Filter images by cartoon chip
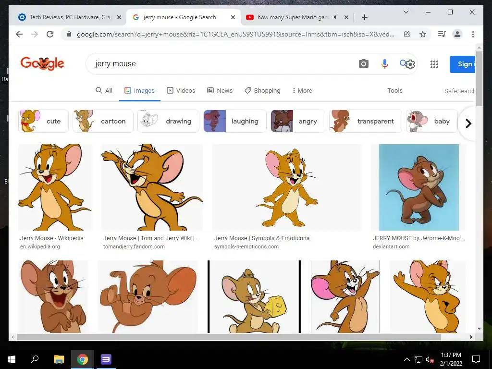Image resolution: width=492 pixels, height=369 pixels. tap(103, 121)
